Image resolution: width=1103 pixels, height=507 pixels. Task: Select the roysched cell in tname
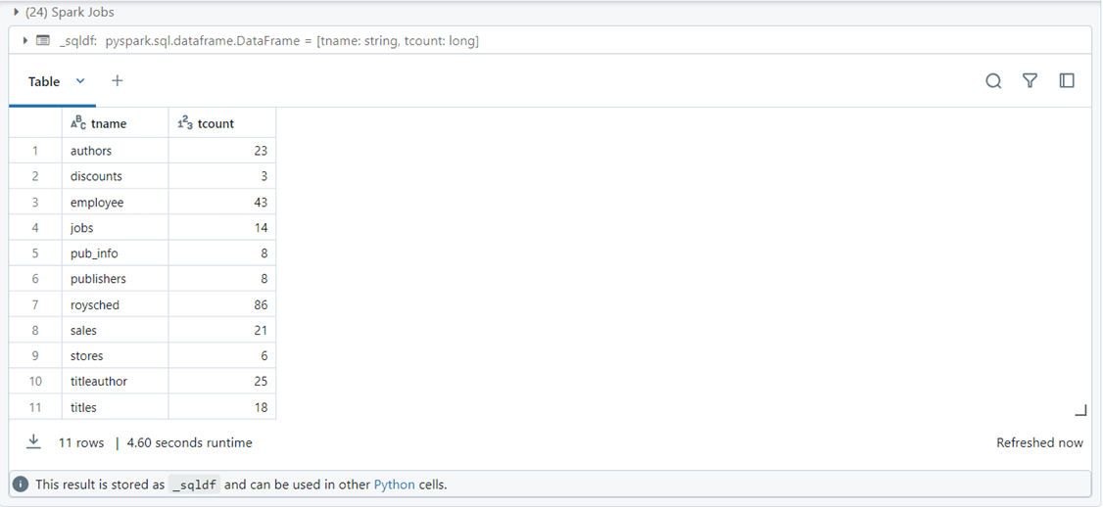(x=94, y=305)
